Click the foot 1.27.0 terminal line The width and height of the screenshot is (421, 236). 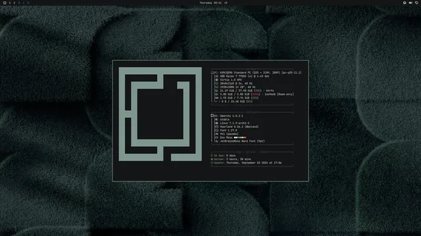226,130
